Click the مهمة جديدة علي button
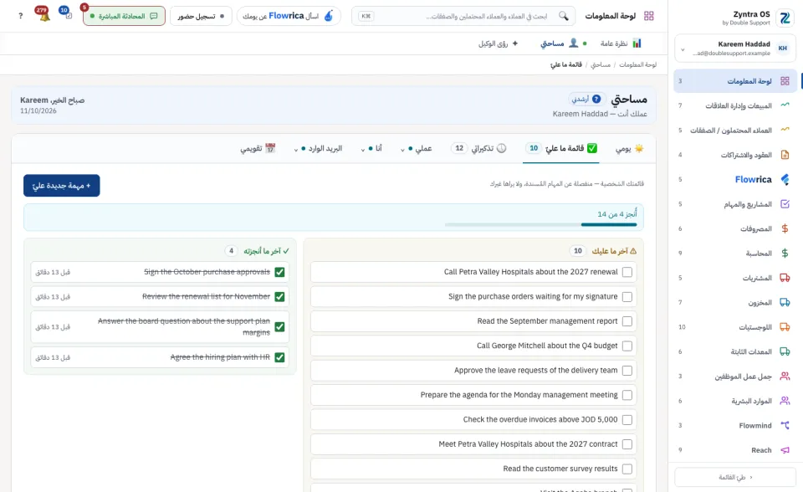803x492 pixels. (61, 186)
